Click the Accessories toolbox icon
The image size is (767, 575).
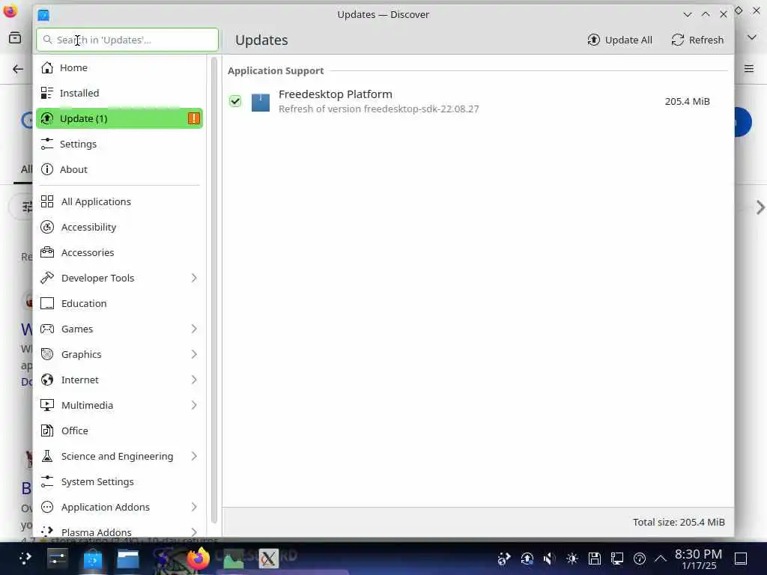point(47,252)
